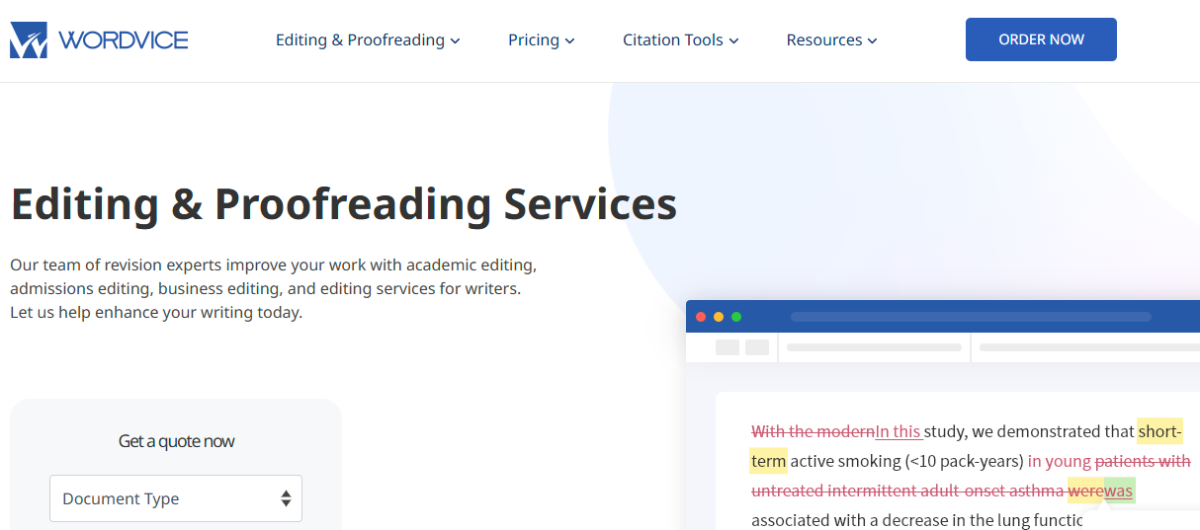Viewport: 1200px width, 530px height.
Task: Click the green dot in mock editor window
Action: [x=736, y=317]
